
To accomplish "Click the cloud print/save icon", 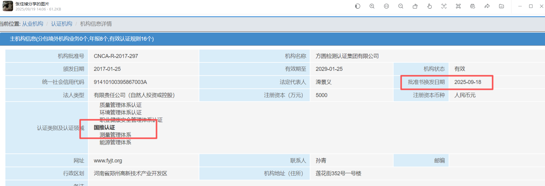I will [472, 6].
